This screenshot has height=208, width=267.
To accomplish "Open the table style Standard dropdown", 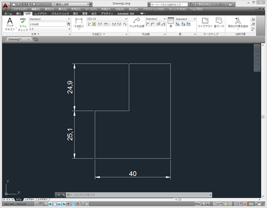I will pos(186,19).
